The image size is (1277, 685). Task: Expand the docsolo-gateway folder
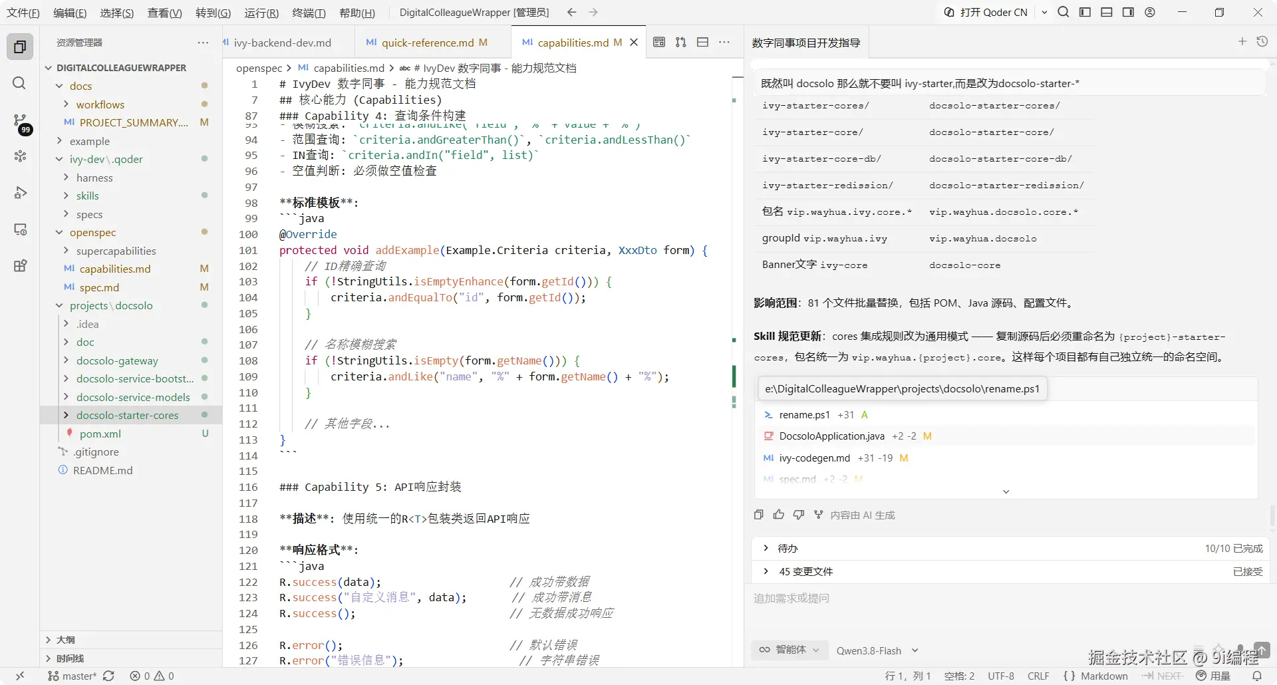tap(131, 360)
